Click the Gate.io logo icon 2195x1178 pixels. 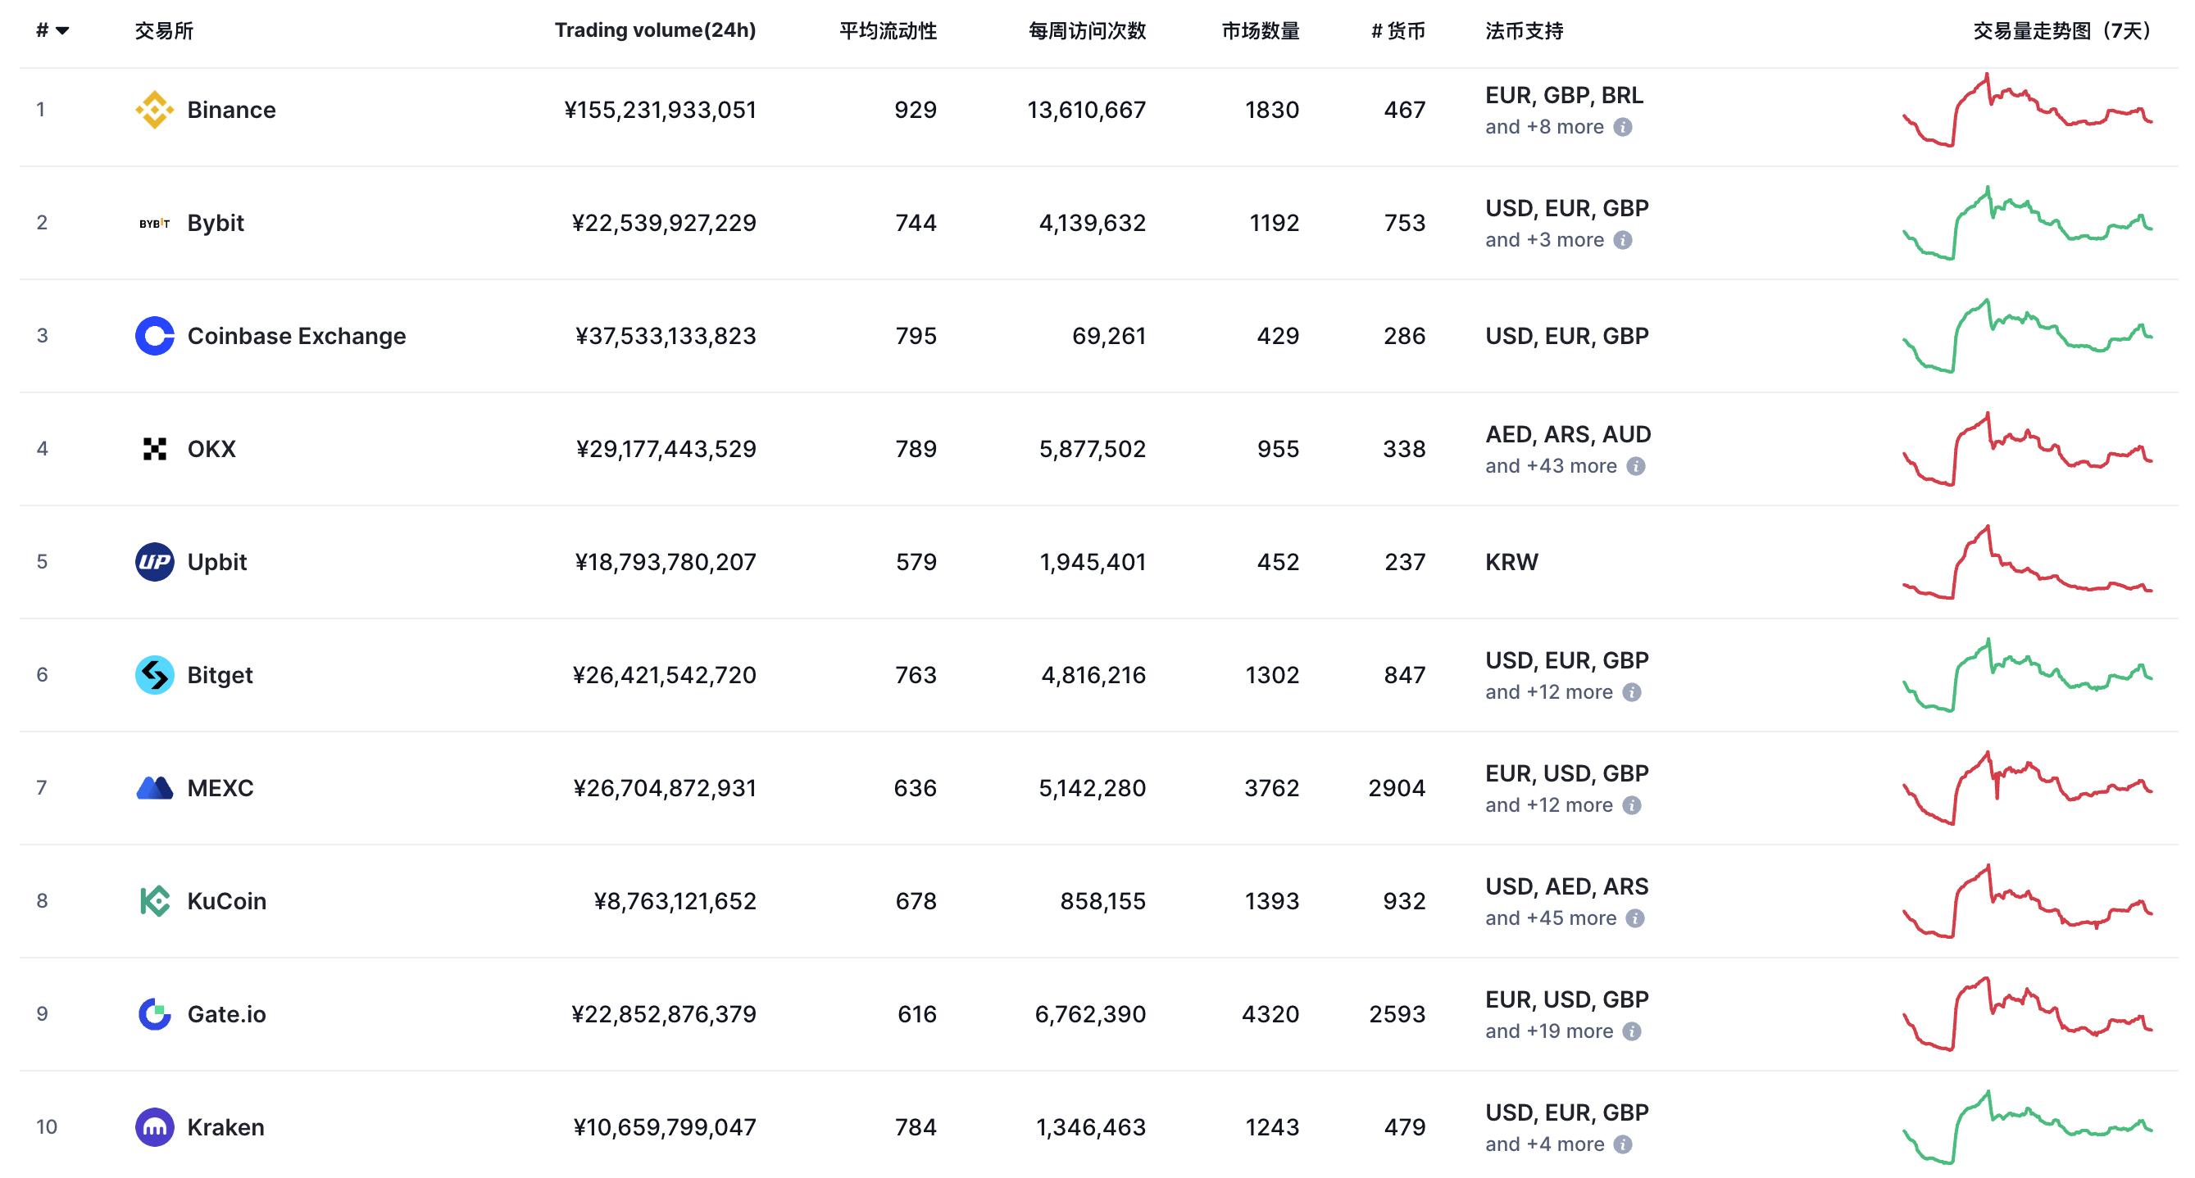click(154, 1013)
